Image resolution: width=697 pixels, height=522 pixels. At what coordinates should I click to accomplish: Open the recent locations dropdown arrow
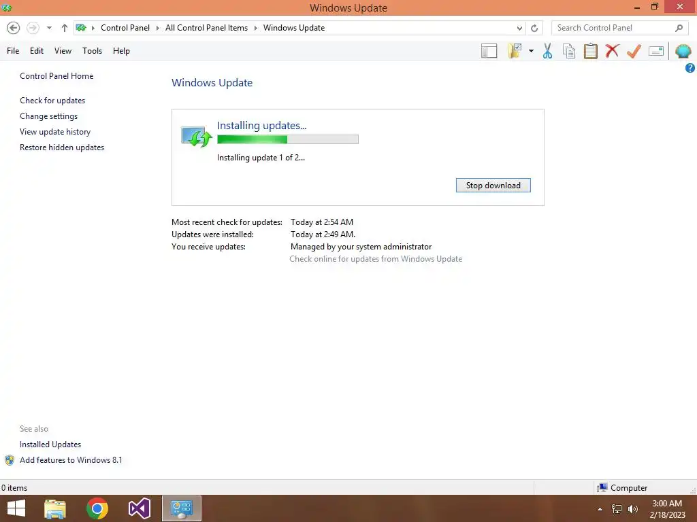tap(49, 28)
